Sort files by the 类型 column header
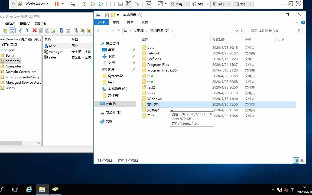This screenshot has width=312, height=195. click(248, 39)
